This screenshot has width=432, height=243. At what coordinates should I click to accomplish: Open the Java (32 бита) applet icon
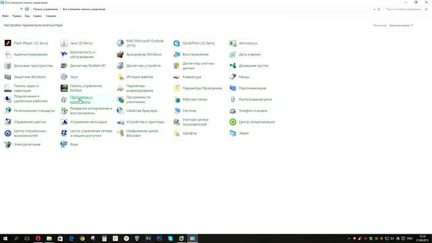64,43
